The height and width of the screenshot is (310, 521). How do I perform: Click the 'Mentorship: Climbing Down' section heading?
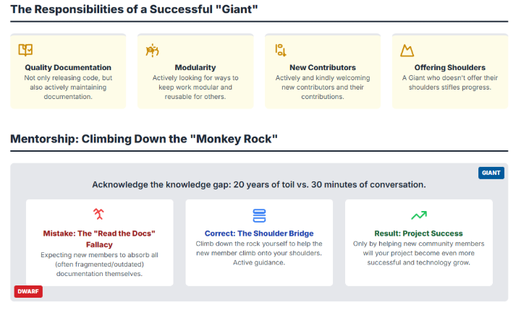pos(144,138)
